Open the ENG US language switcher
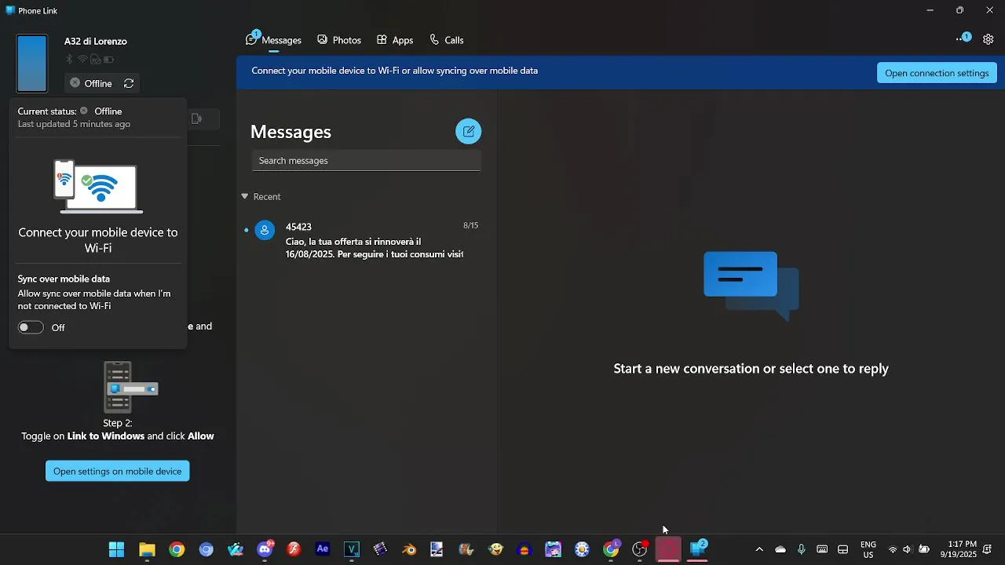 tap(868, 549)
